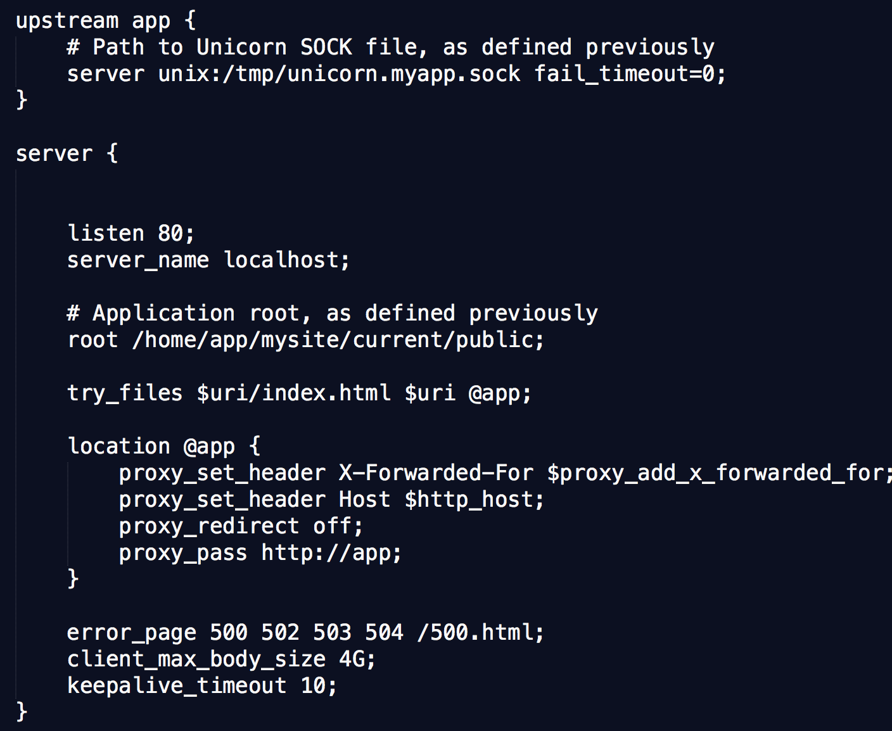Click the 'keepalive_timeout 10;' line

pyautogui.click(x=202, y=686)
